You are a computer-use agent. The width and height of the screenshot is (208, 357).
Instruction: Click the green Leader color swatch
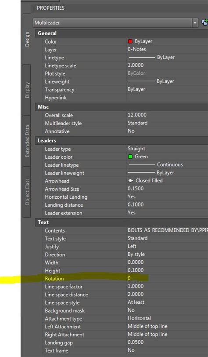130,157
